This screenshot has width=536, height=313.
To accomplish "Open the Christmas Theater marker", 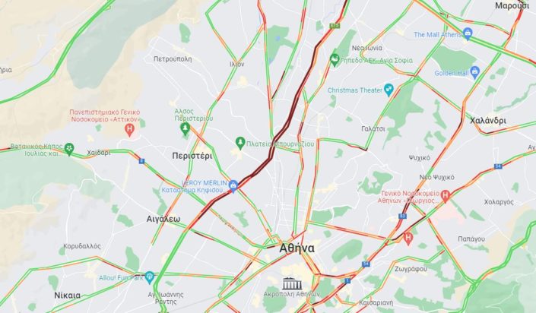I will tap(389, 90).
